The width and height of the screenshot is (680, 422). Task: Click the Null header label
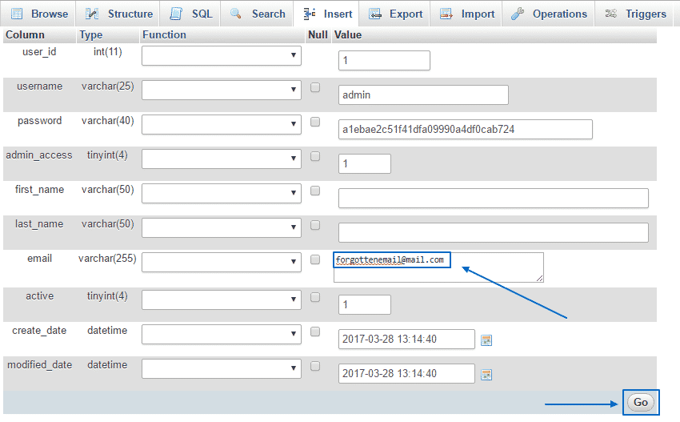coord(318,34)
